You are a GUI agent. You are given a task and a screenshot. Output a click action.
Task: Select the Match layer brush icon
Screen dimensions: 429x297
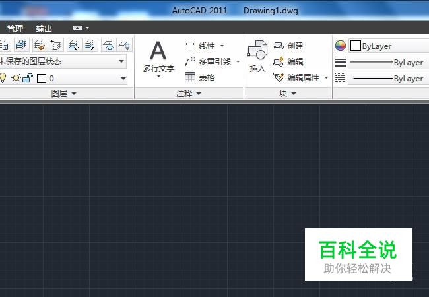pos(40,45)
